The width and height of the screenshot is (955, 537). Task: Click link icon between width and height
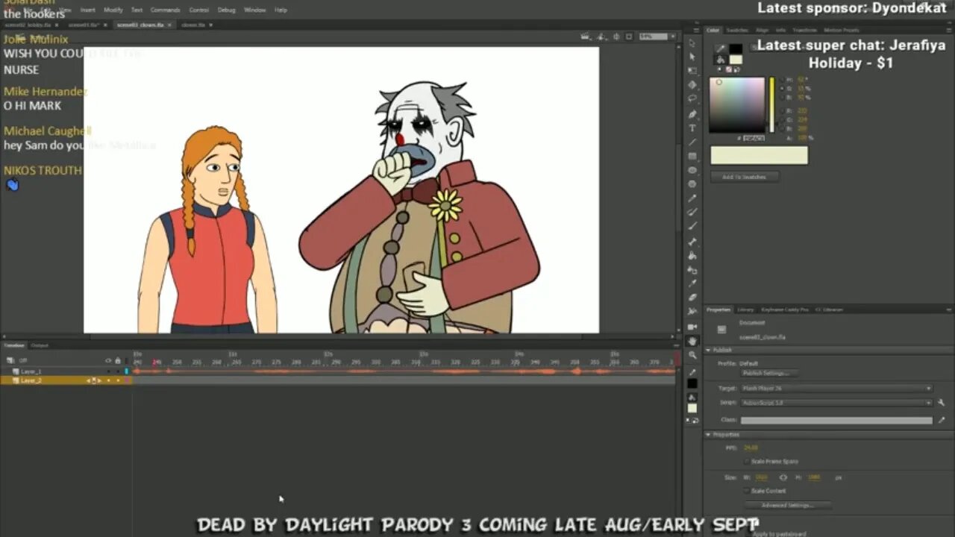coord(783,477)
